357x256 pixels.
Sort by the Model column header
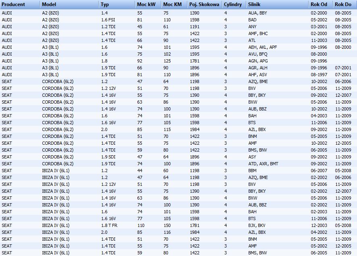(x=70, y=4)
